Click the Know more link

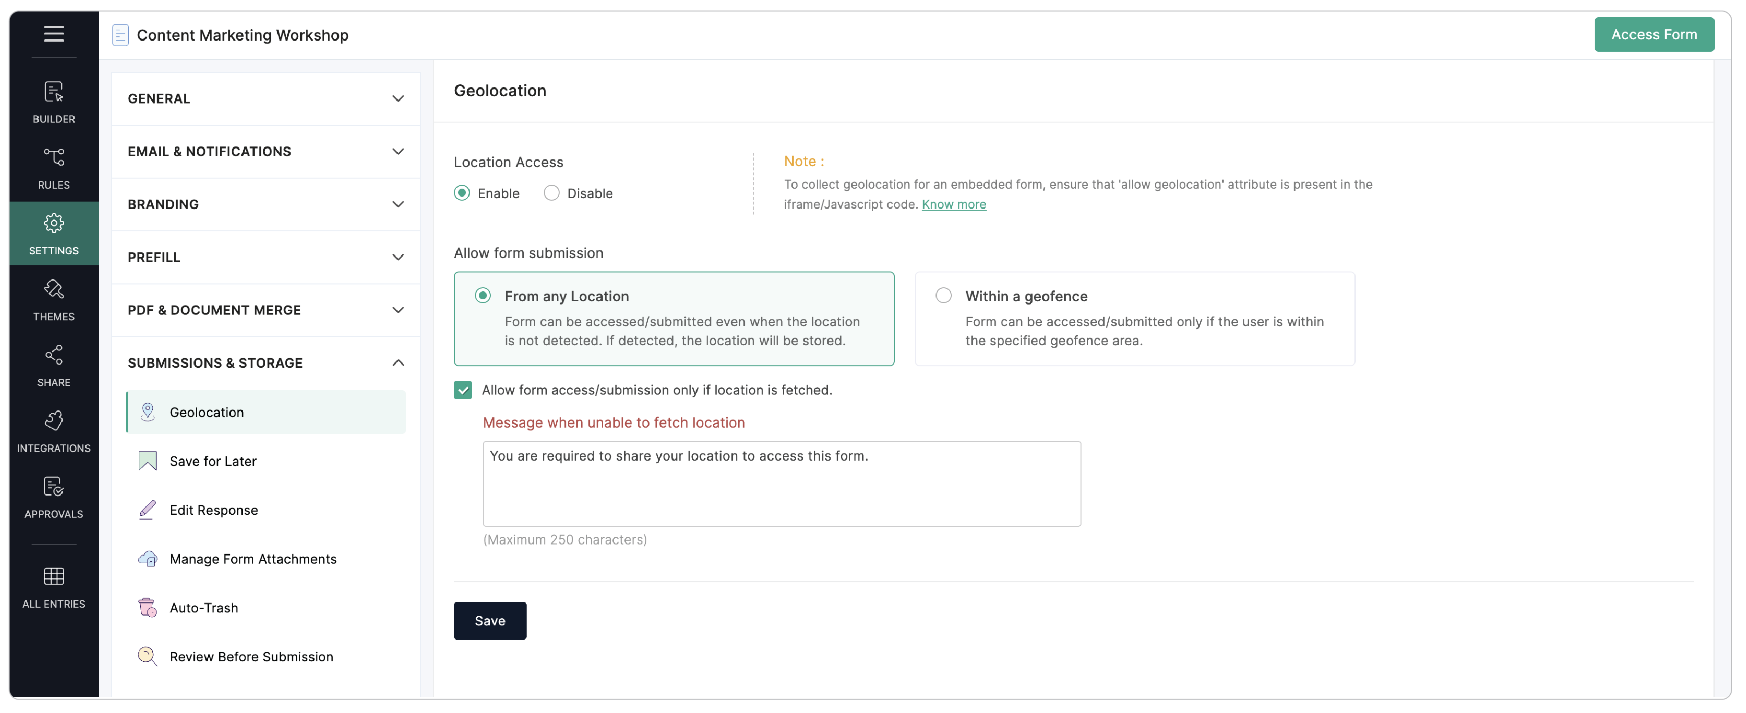point(954,204)
